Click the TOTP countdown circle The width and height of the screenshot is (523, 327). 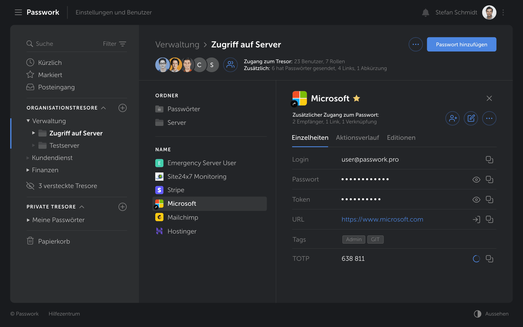(x=476, y=259)
